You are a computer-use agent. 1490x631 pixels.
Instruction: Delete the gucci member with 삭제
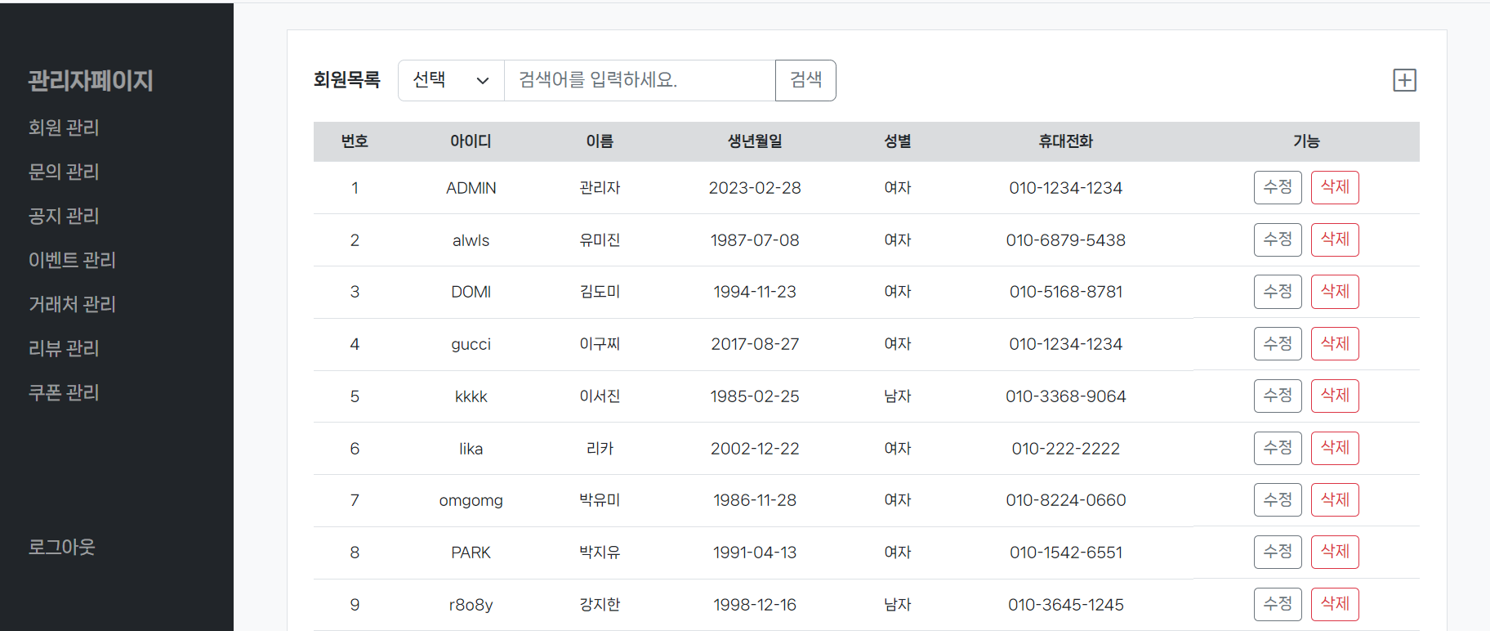click(x=1335, y=343)
